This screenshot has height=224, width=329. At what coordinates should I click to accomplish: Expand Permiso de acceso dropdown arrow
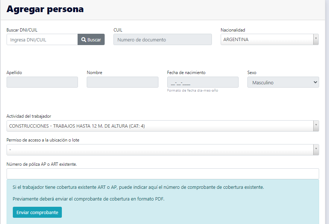click(x=316, y=150)
